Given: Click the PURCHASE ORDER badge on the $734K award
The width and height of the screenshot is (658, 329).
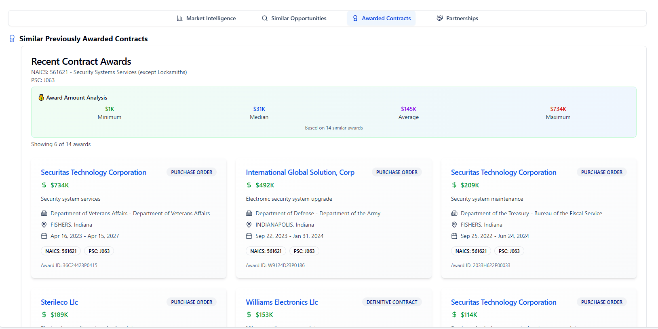Looking at the screenshot, I should click(192, 172).
